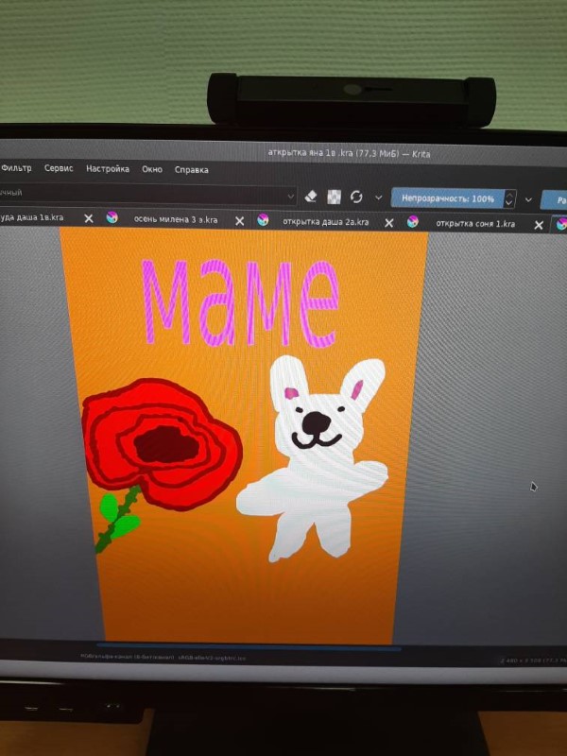Click the horizontal scrollbar below the canvas

tap(249, 646)
